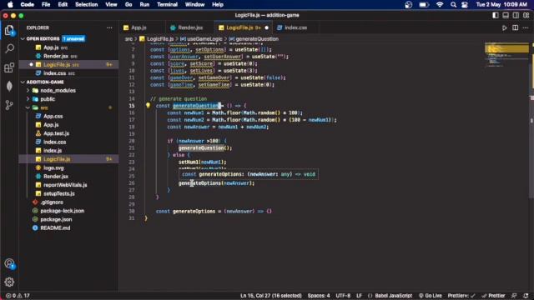
Task: Open reportWebVitals.js in explorer
Action: pyautogui.click(x=65, y=185)
